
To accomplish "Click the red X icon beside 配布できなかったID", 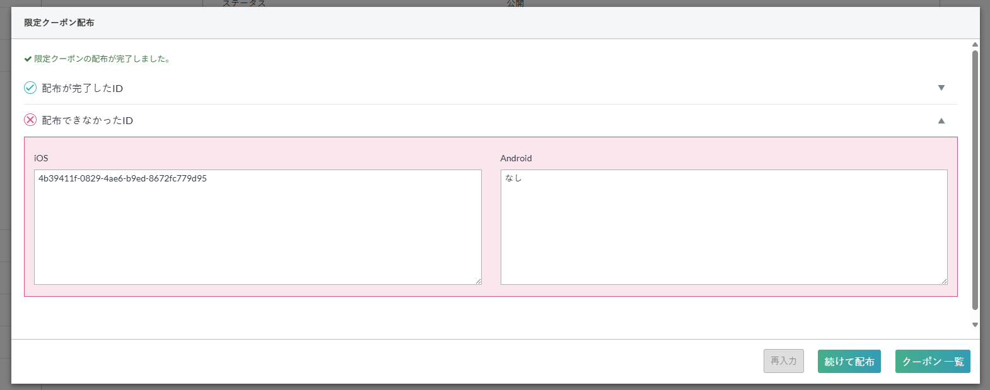I will [x=30, y=120].
